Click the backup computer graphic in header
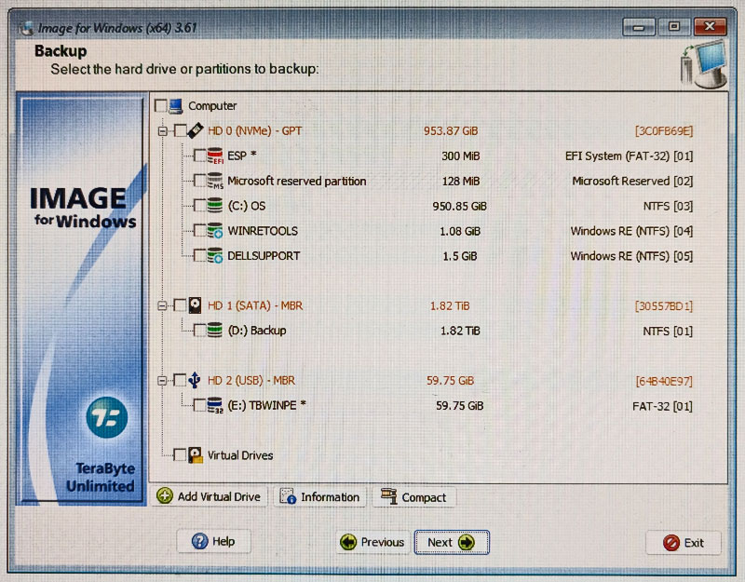 pos(703,65)
